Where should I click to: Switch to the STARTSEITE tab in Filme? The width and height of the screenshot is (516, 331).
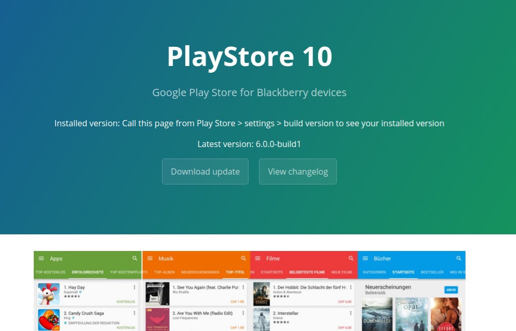(272, 272)
